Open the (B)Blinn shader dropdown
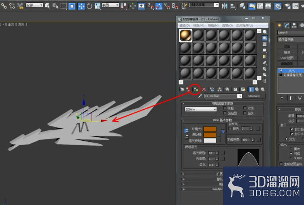304x205 pixels. (201, 109)
